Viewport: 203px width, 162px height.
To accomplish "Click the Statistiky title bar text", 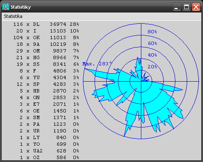I will (21, 7).
